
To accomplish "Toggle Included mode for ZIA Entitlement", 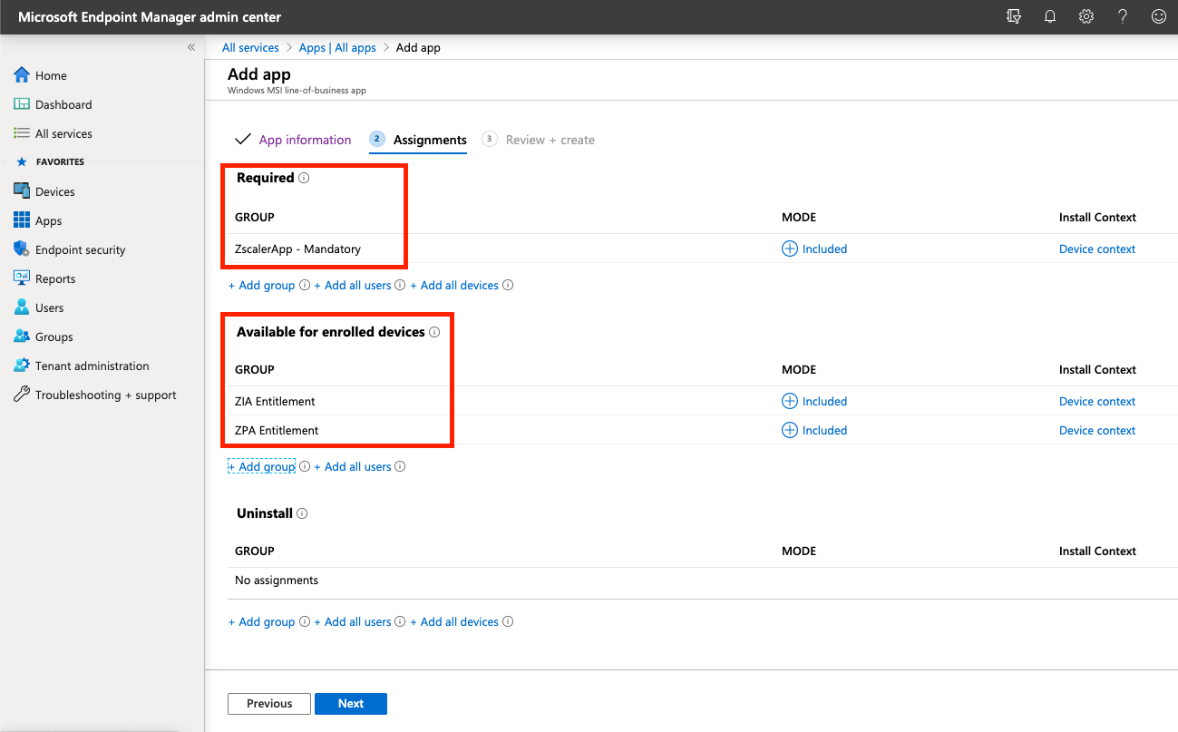I will (814, 401).
